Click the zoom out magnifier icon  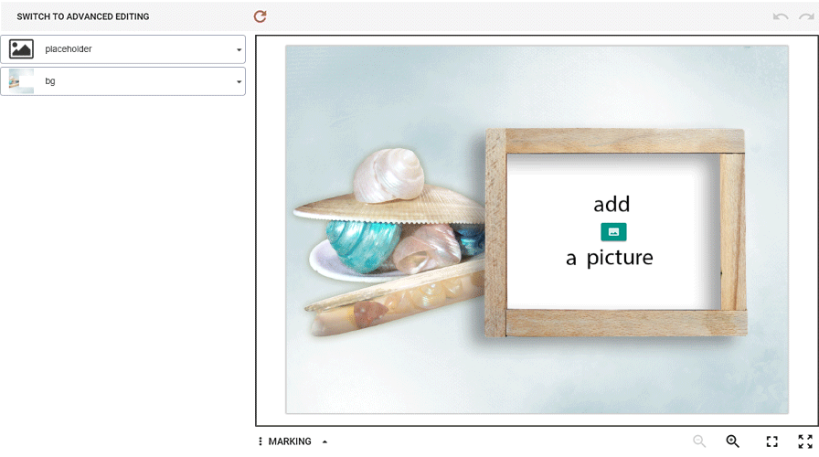click(699, 441)
